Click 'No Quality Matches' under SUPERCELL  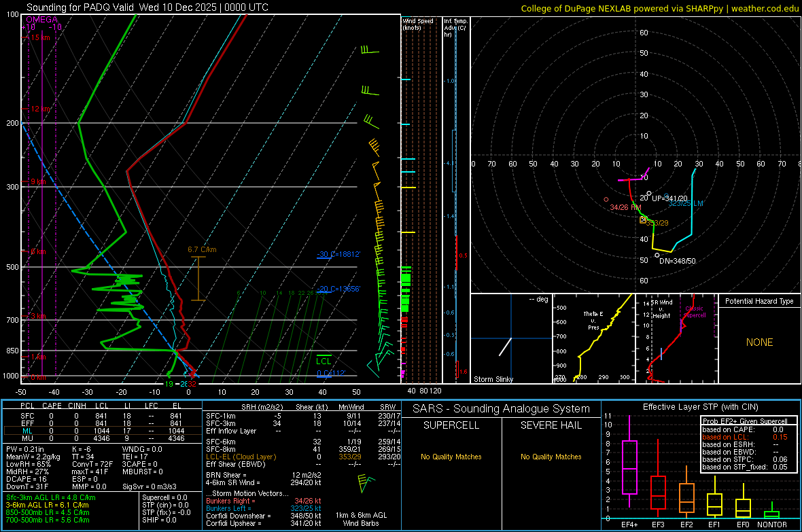tap(451, 457)
